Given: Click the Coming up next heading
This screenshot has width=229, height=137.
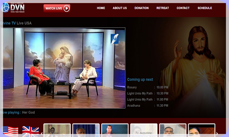Looking at the screenshot, I should (x=140, y=80).
